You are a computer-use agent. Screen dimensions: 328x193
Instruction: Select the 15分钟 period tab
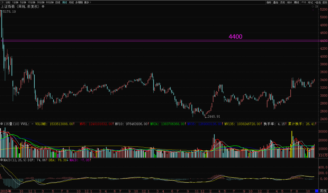tap(32, 2)
